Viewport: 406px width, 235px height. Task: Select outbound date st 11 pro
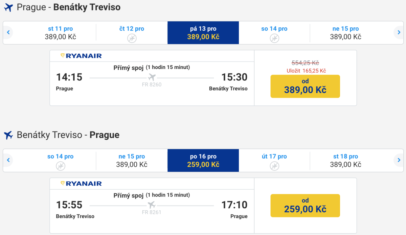tap(60, 33)
